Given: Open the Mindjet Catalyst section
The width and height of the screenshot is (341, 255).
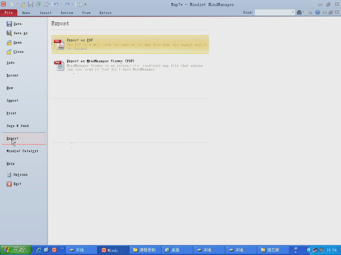Looking at the screenshot, I should pyautogui.click(x=22, y=151).
